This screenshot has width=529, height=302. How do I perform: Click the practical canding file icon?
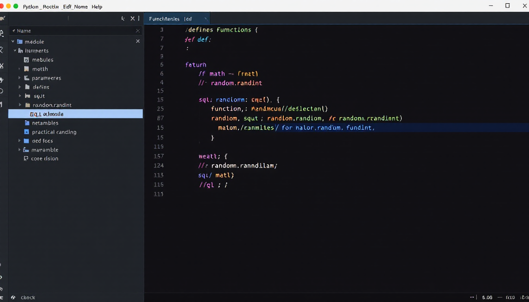pyautogui.click(x=26, y=132)
